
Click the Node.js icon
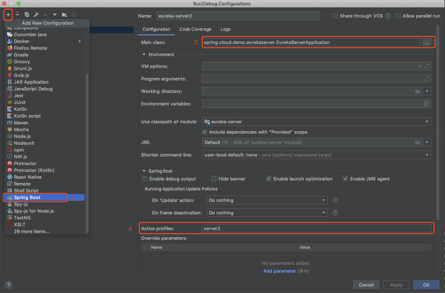pyautogui.click(x=10, y=136)
